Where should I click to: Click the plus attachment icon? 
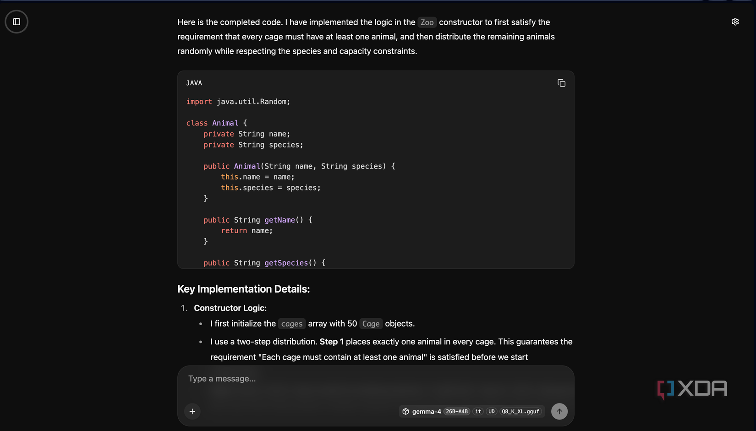tap(192, 411)
